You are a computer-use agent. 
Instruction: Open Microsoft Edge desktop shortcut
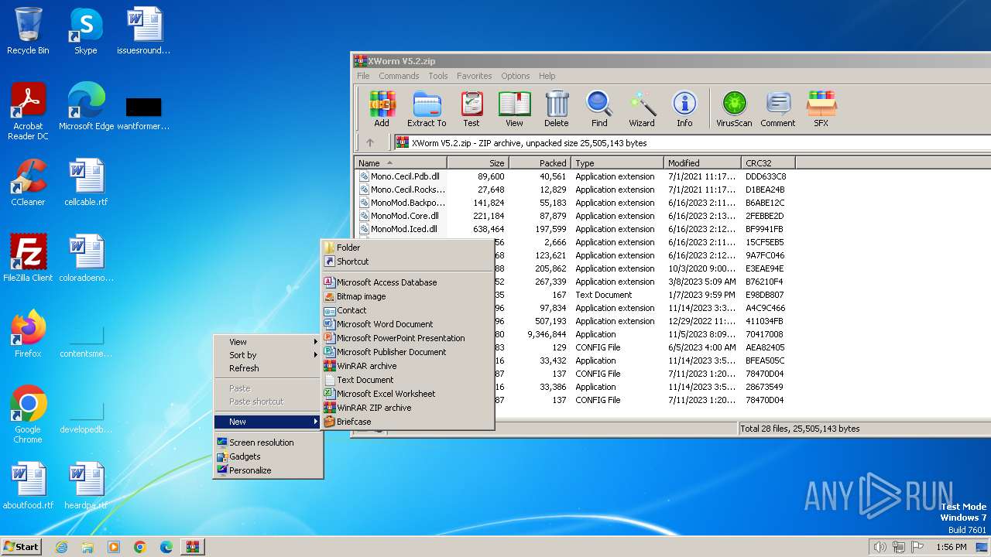86,107
